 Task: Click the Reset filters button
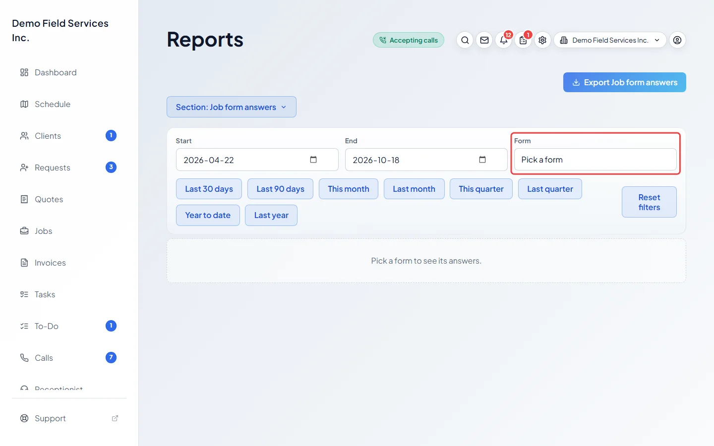click(649, 202)
